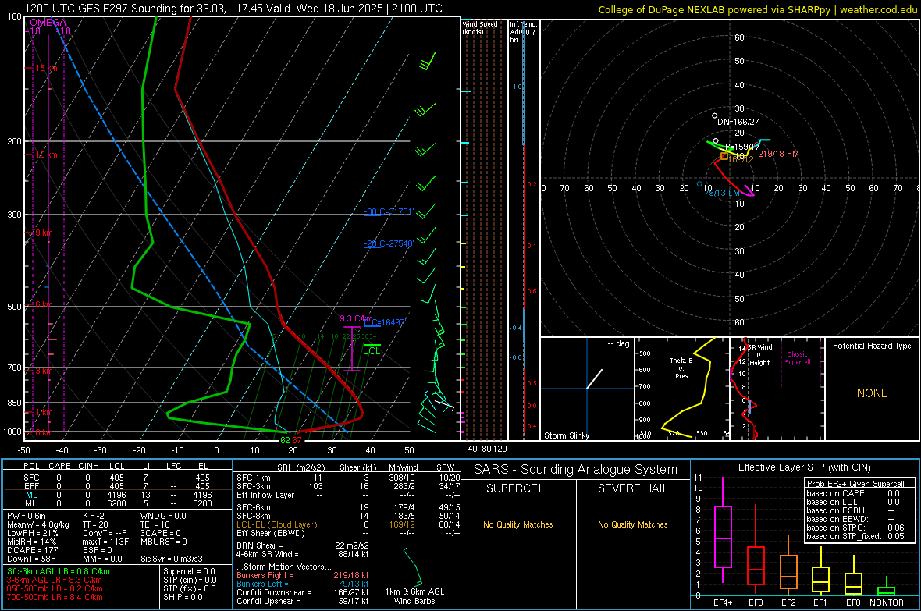Click the Classic Supercell label
921x611 pixels.
pos(798,358)
